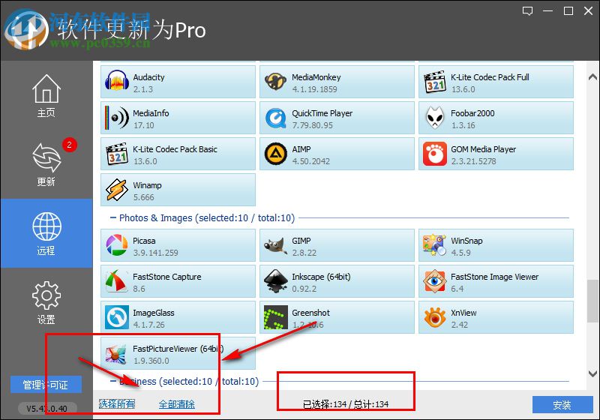Click the red update count badge
Viewport: 600px width, 420px height.
tap(69, 145)
